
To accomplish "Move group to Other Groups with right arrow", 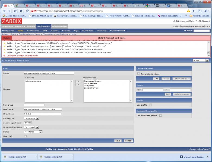I will (78, 85).
